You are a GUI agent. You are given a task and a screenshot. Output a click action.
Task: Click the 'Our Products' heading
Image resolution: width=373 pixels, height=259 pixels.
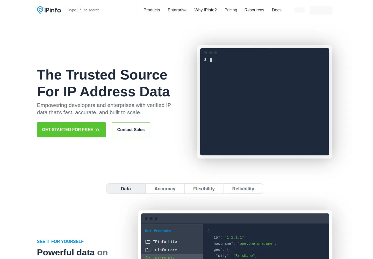tap(158, 231)
